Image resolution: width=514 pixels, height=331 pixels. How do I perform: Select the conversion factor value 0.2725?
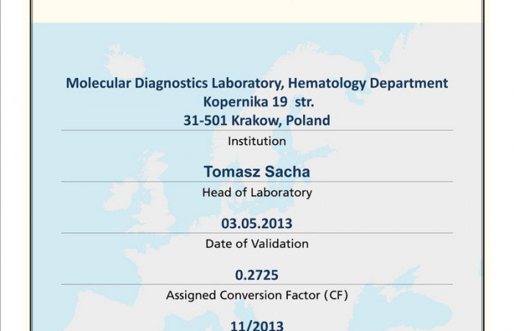click(256, 275)
